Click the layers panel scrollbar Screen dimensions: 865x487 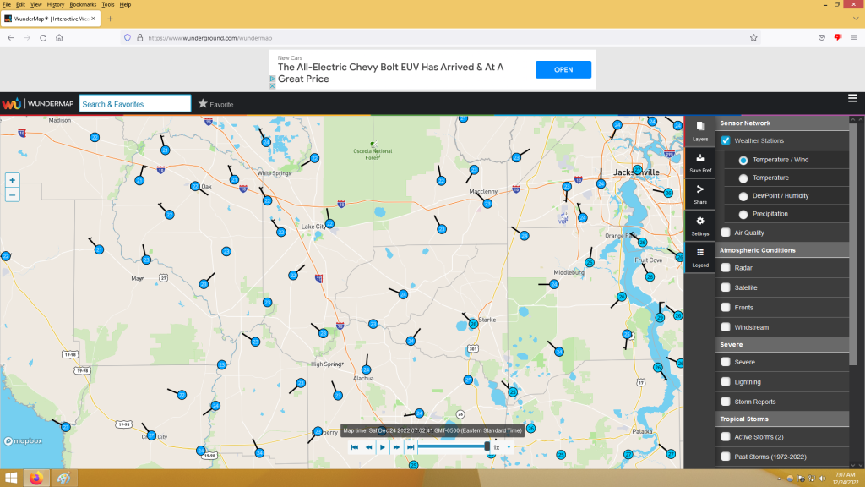[853, 243]
